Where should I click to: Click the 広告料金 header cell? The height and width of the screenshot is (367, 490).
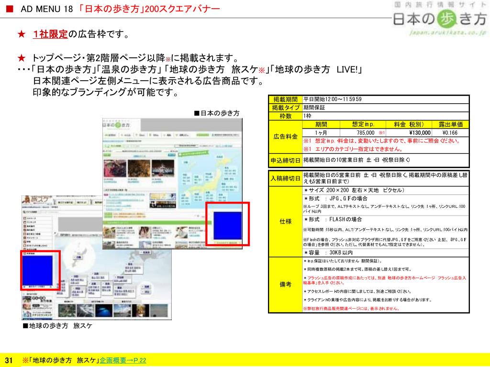285,137
